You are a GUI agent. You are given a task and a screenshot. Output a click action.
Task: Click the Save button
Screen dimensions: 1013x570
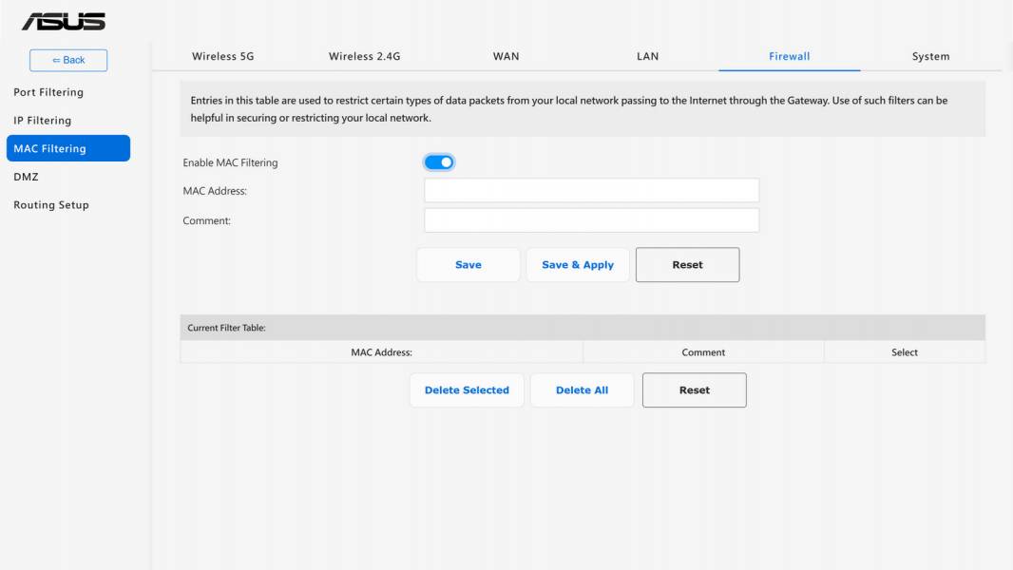tap(468, 265)
